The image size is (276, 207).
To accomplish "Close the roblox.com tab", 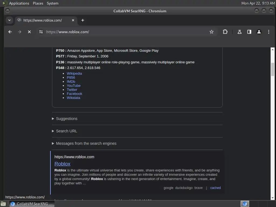I will point(73,20).
